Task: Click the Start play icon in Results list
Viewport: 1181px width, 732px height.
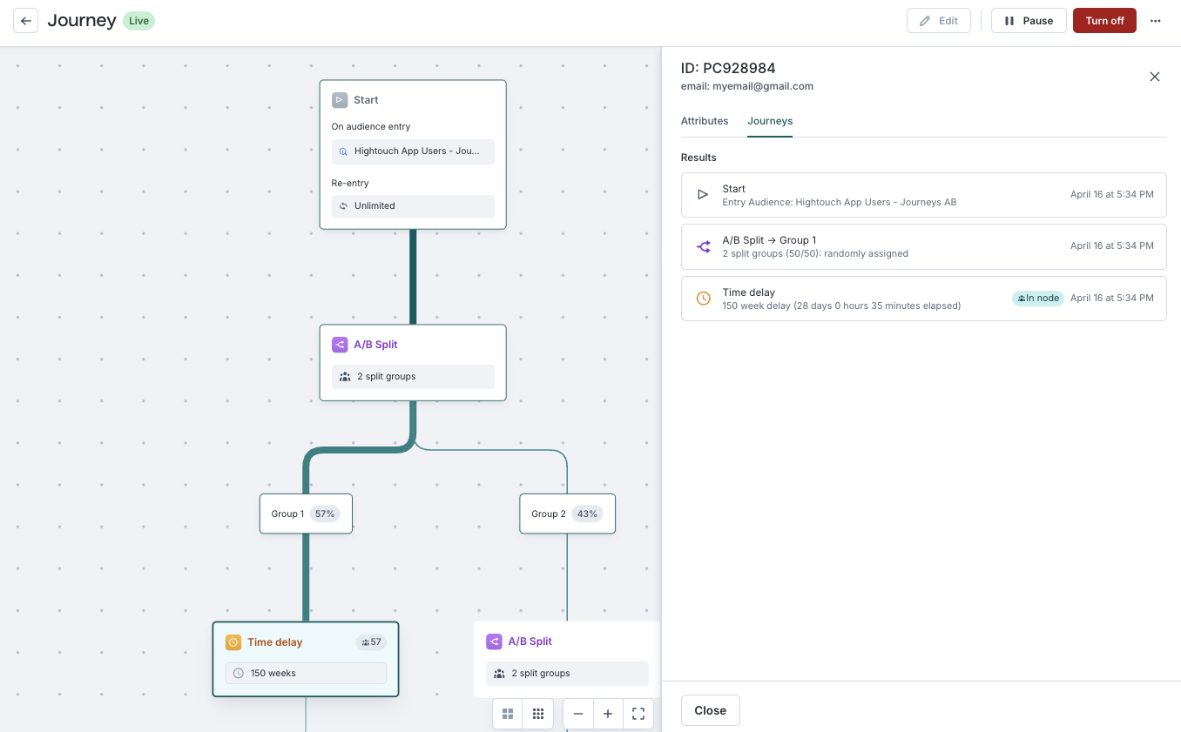Action: (703, 195)
